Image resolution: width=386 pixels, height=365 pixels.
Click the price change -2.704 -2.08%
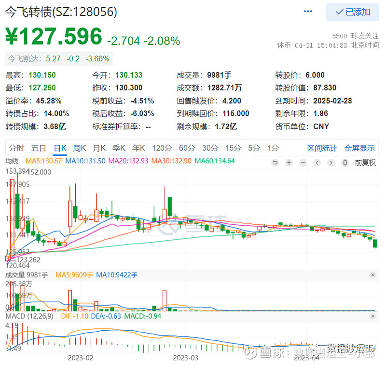click(x=143, y=41)
